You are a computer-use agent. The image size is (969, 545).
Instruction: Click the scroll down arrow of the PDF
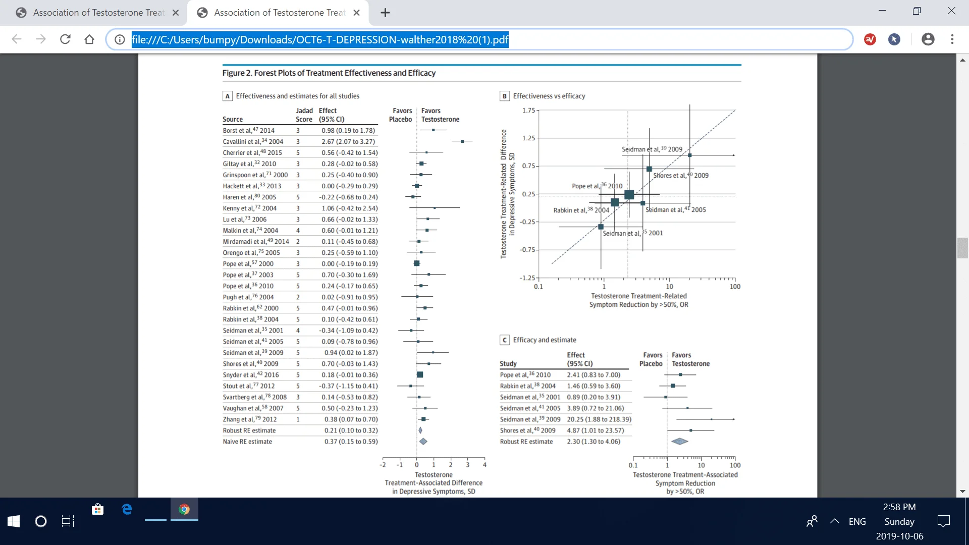point(962,492)
